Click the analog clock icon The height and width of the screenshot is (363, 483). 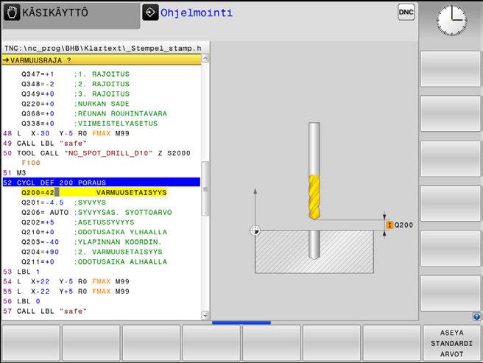451,21
